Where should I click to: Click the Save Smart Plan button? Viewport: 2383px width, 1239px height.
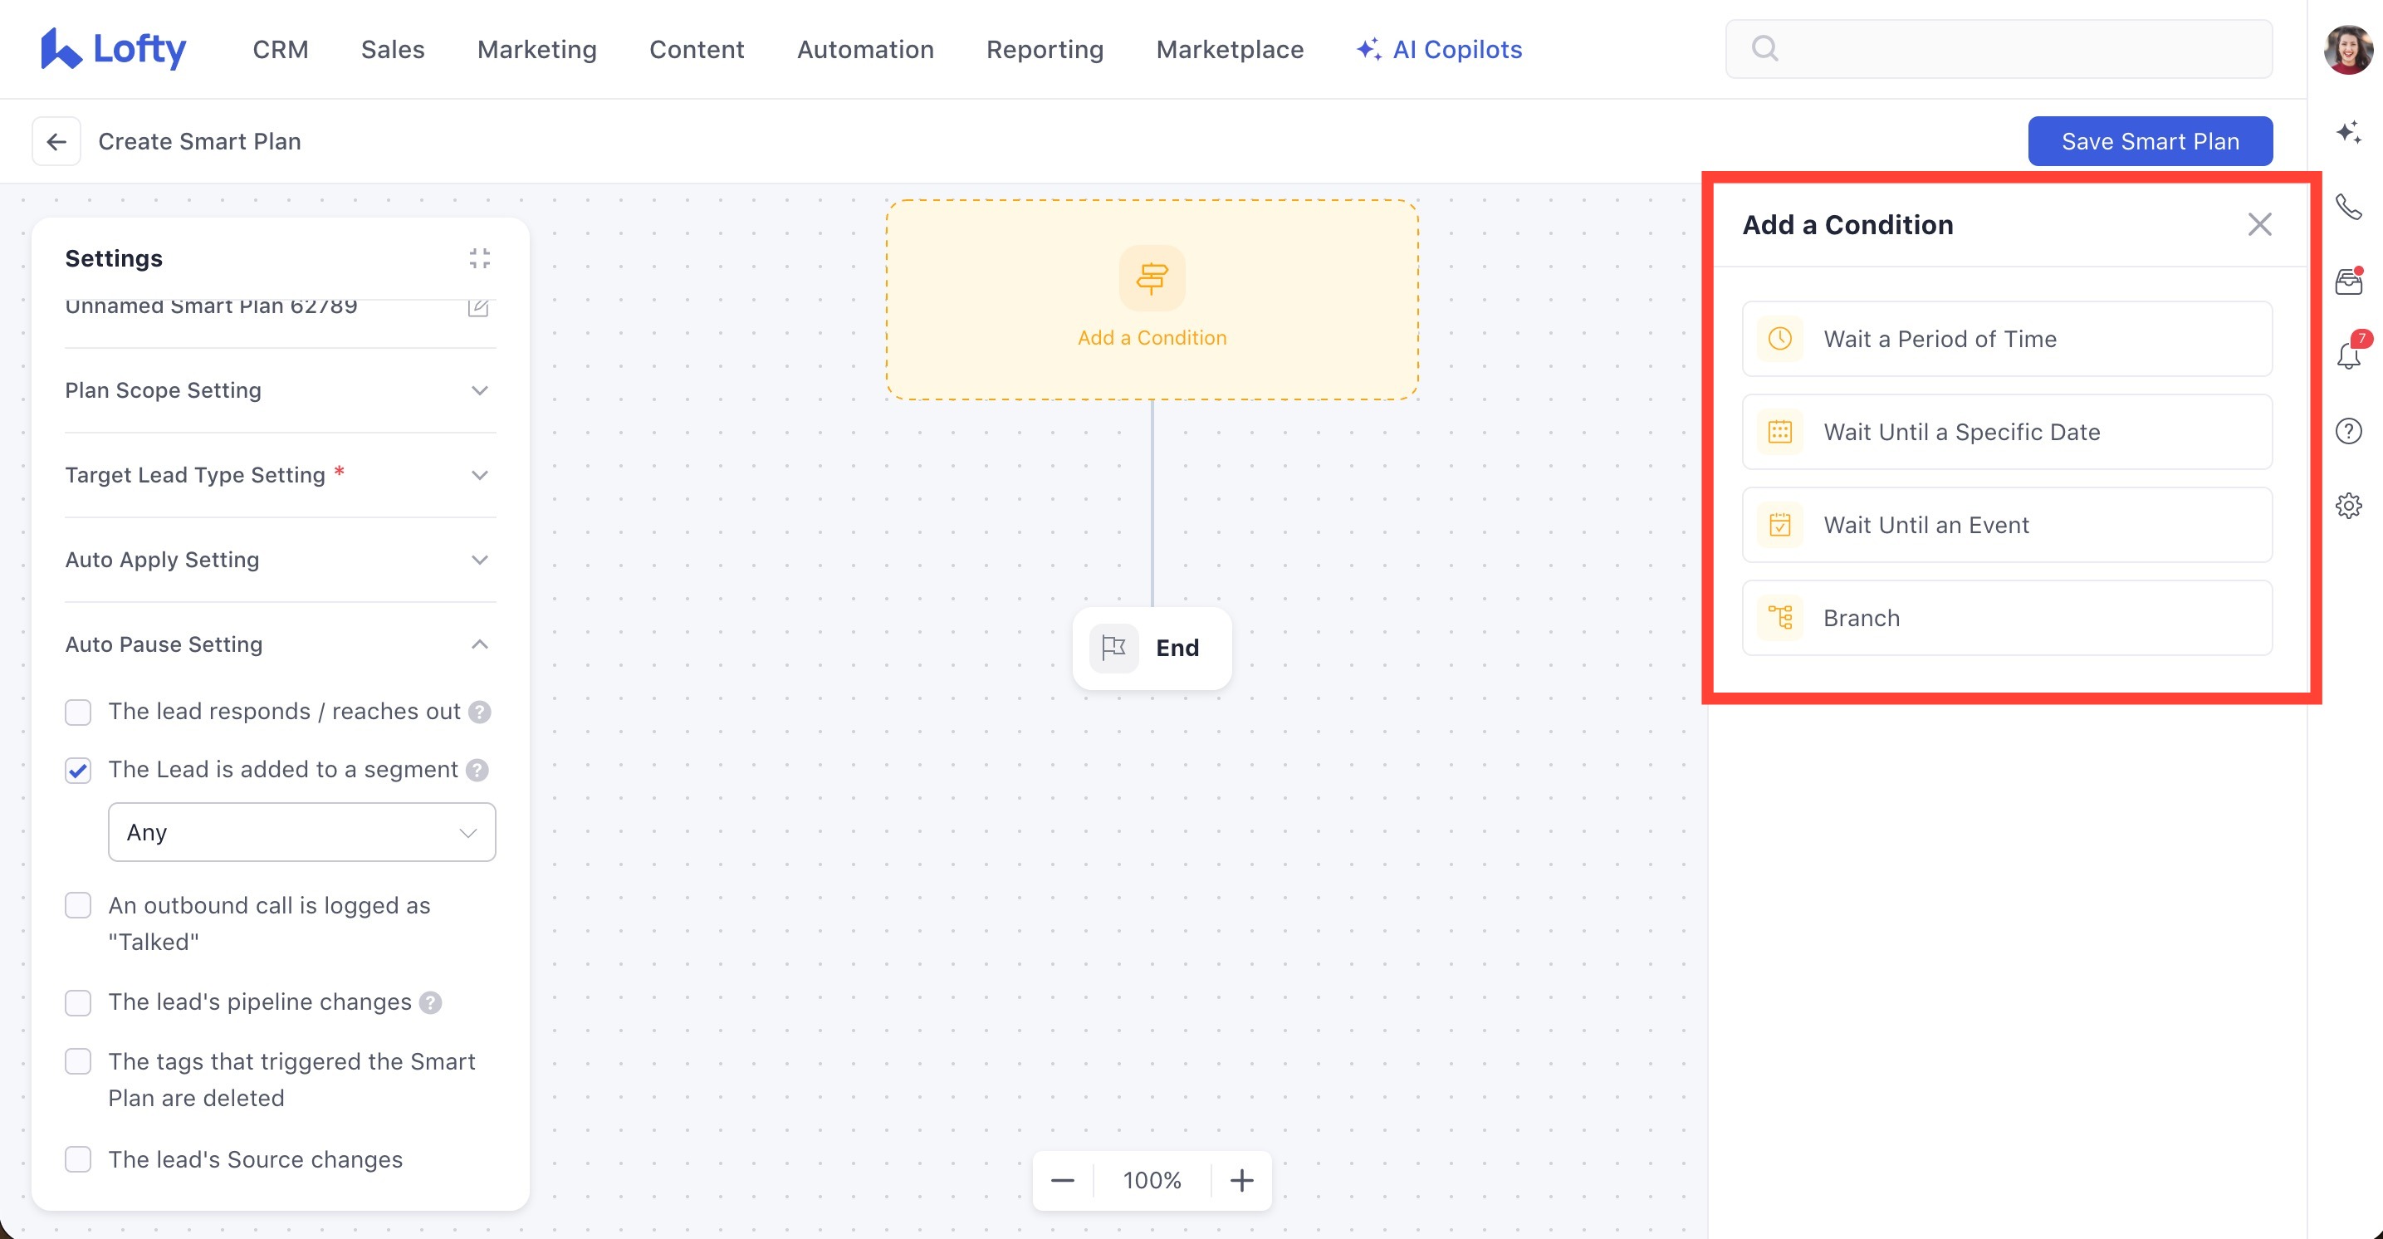point(2149,141)
